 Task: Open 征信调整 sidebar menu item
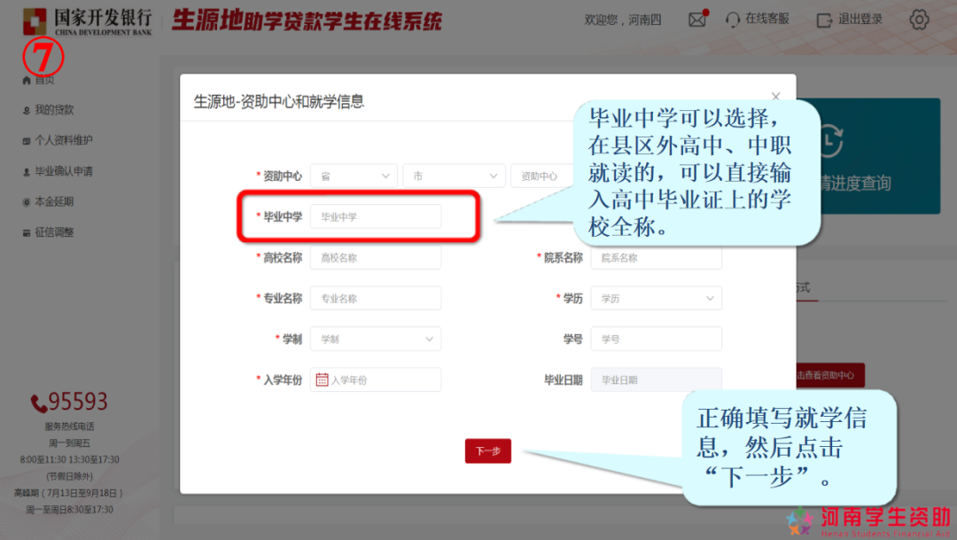(x=54, y=232)
